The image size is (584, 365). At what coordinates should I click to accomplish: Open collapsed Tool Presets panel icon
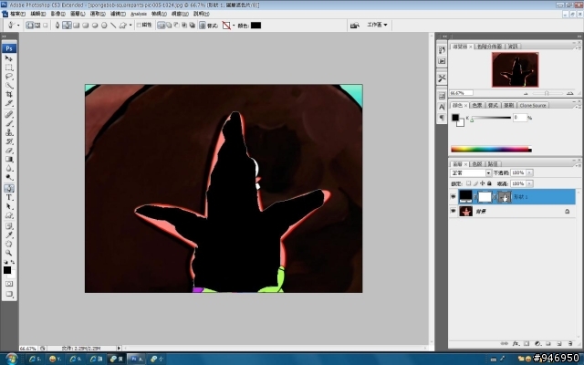[x=442, y=78]
